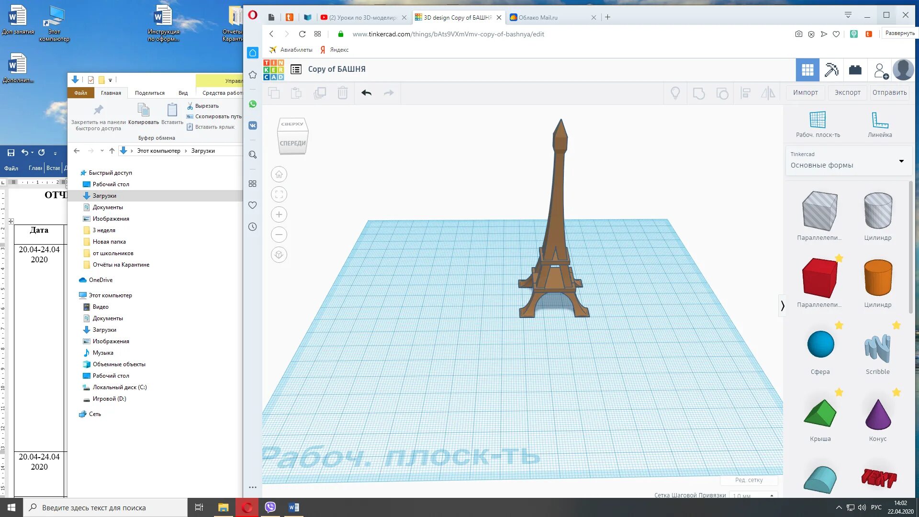Image resolution: width=919 pixels, height=517 pixels.
Task: Click the browser address bar URL
Action: (x=448, y=34)
